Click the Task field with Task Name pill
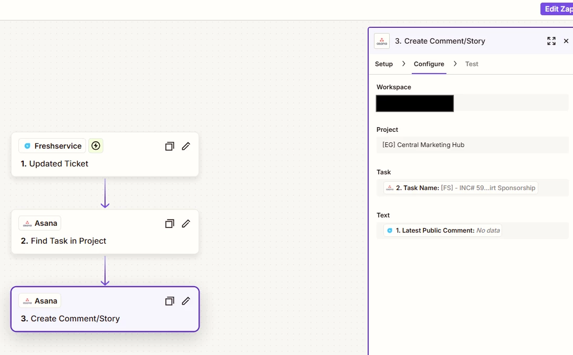 pyautogui.click(x=472, y=187)
